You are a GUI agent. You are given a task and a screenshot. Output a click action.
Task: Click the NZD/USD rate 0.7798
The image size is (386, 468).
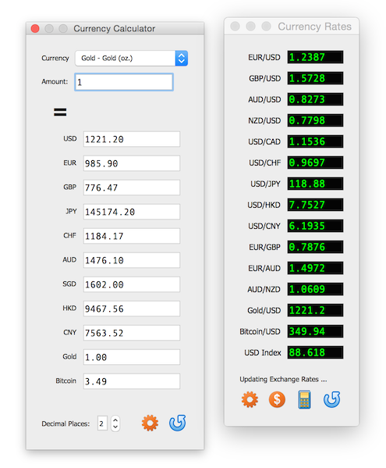point(315,120)
